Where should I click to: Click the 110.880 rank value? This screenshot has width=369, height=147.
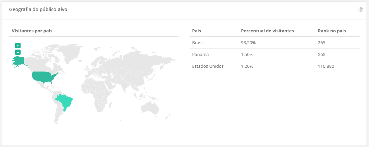point(326,66)
